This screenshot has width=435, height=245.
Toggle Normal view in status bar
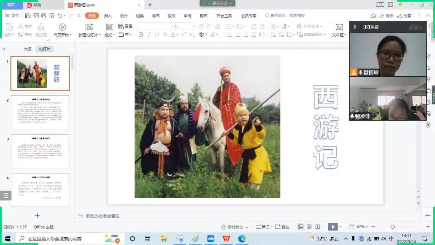point(301,227)
